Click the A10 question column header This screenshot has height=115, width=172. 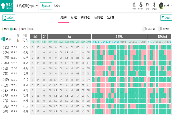[x=118, y=42]
